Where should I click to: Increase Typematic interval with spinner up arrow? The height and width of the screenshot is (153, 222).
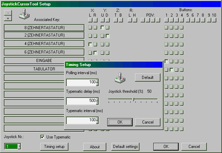[x=97, y=119]
